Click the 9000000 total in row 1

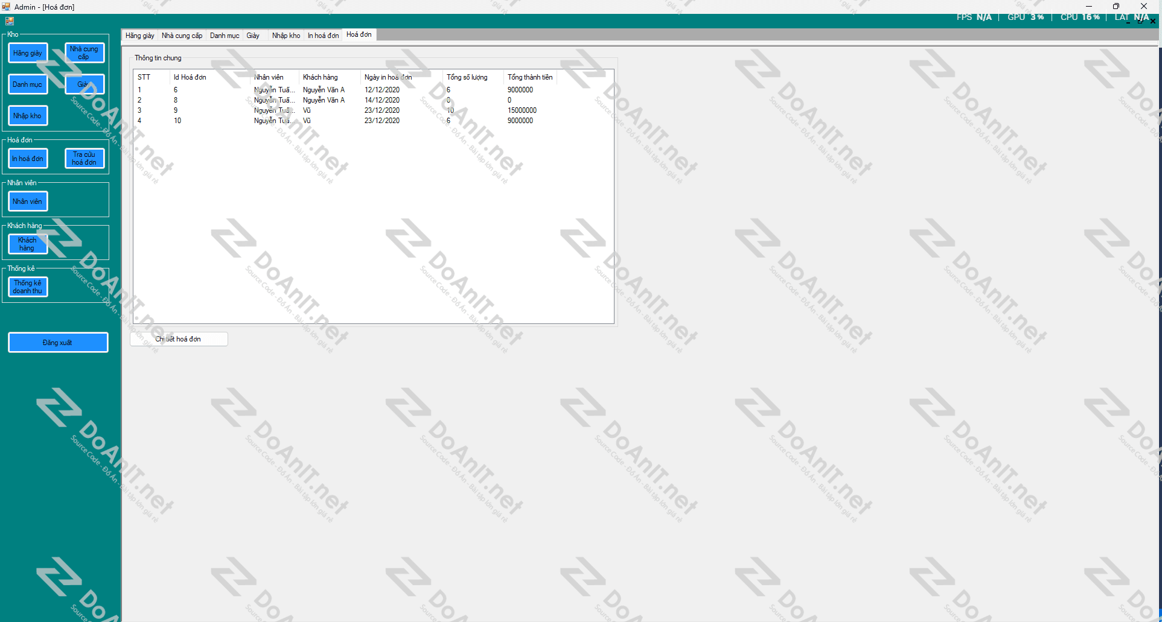[520, 90]
